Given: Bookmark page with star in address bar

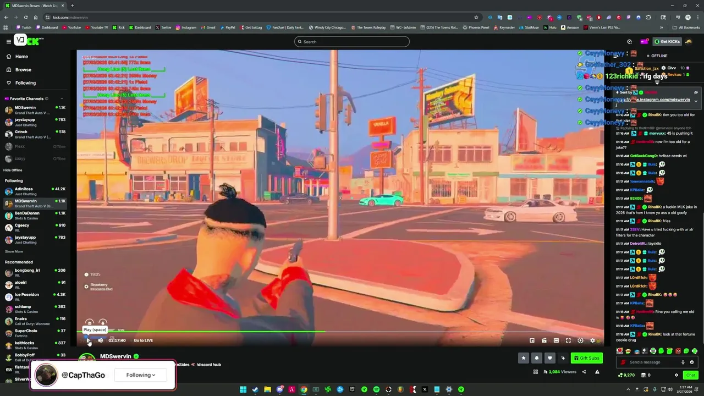Looking at the screenshot, I should [476, 17].
